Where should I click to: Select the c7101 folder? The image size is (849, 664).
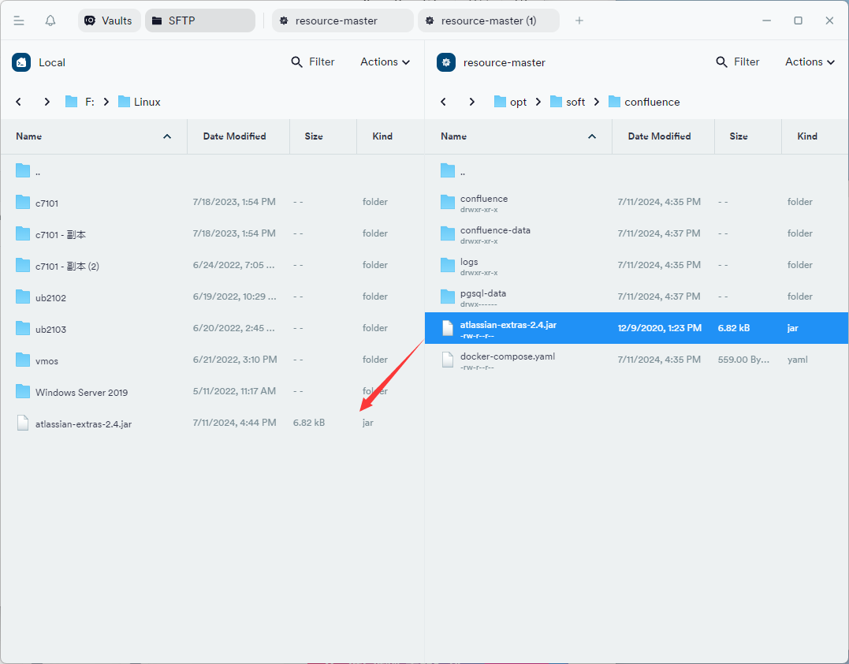pyautogui.click(x=212, y=202)
